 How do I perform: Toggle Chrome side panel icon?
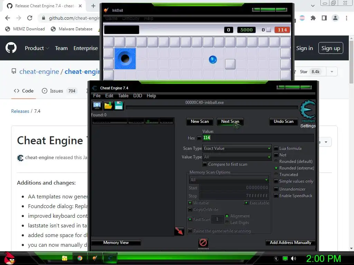tap(324, 18)
